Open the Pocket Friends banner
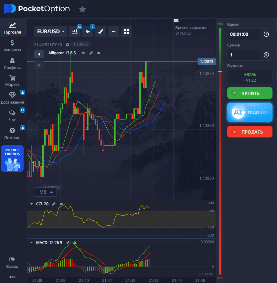 coord(12,158)
